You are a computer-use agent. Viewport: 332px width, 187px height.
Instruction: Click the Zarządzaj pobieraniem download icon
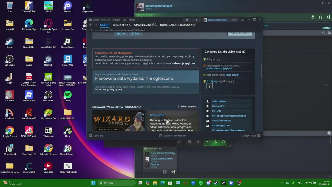click(161, 136)
